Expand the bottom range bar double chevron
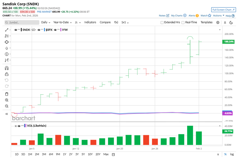 pyautogui.click(x=218, y=154)
